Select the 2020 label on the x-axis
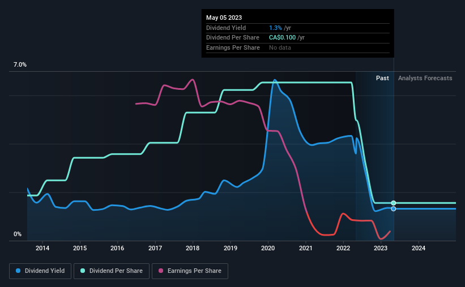Image resolution: width=465 pixels, height=287 pixels. point(268,248)
